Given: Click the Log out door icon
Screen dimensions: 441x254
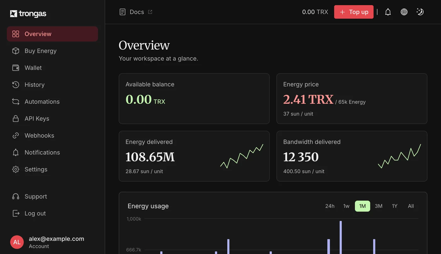Looking at the screenshot, I should click(x=16, y=213).
